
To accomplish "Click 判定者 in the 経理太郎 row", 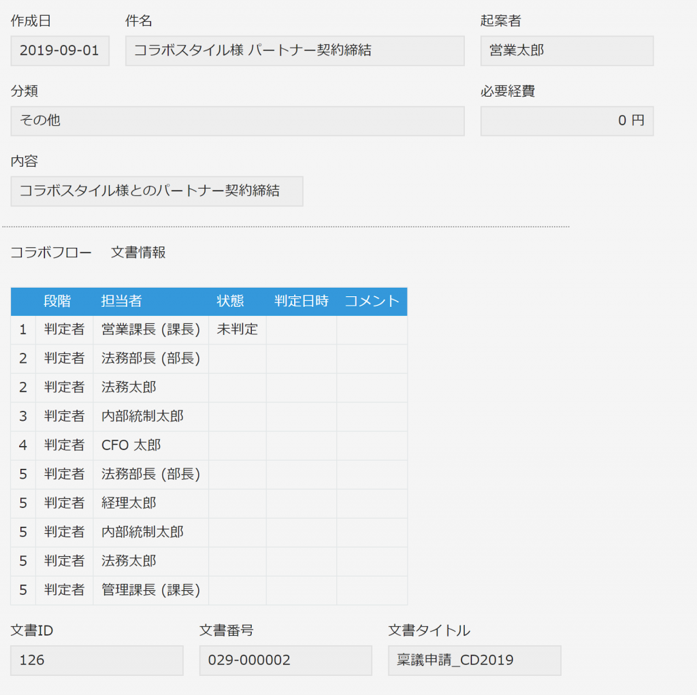I will pos(65,503).
